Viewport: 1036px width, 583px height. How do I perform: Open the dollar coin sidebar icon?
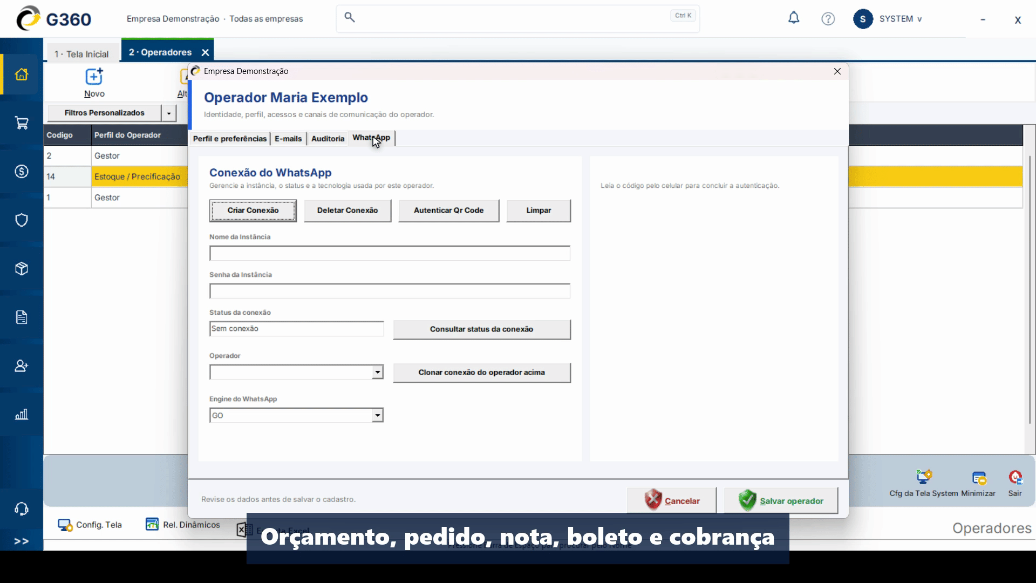coord(22,172)
